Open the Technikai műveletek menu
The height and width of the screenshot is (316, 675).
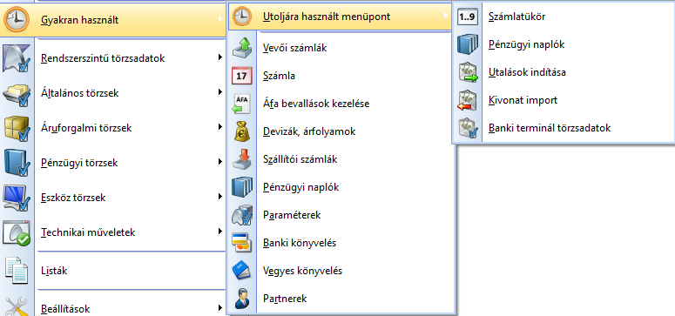(113, 232)
